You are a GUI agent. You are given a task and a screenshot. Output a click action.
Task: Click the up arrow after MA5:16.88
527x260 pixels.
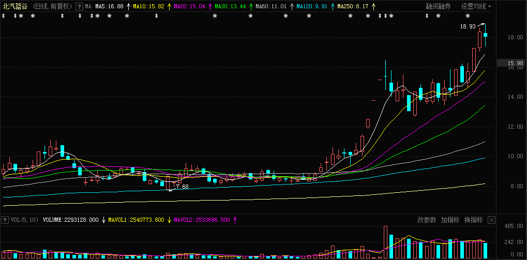pyautogui.click(x=128, y=6)
